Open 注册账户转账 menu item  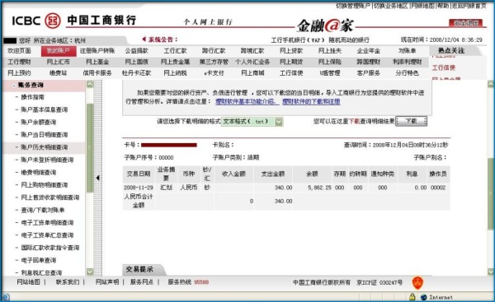click(97, 51)
